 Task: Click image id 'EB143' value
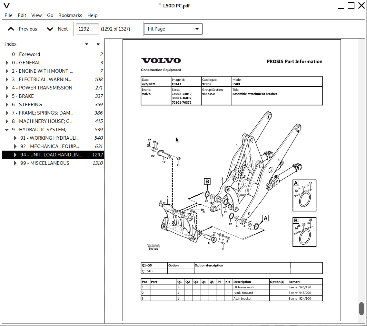176,84
